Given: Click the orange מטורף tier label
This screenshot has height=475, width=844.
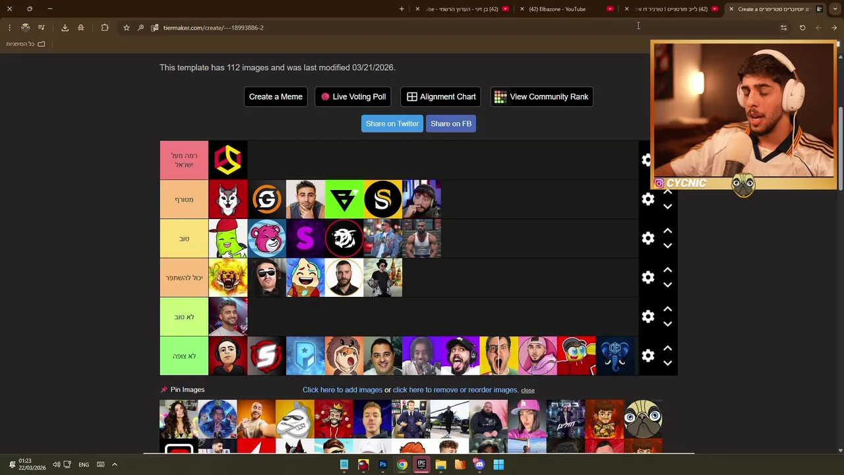Looking at the screenshot, I should click(x=184, y=199).
